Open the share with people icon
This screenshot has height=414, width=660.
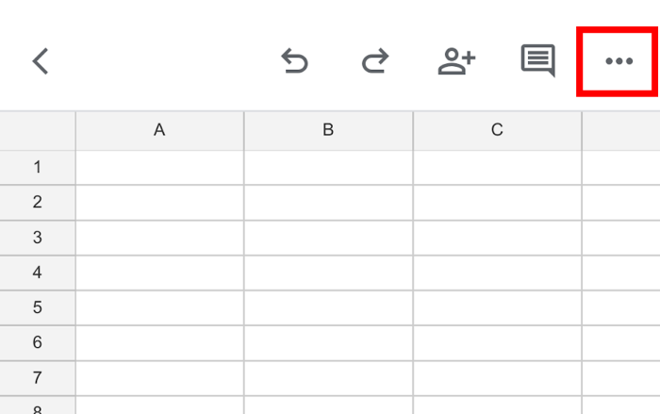click(456, 61)
